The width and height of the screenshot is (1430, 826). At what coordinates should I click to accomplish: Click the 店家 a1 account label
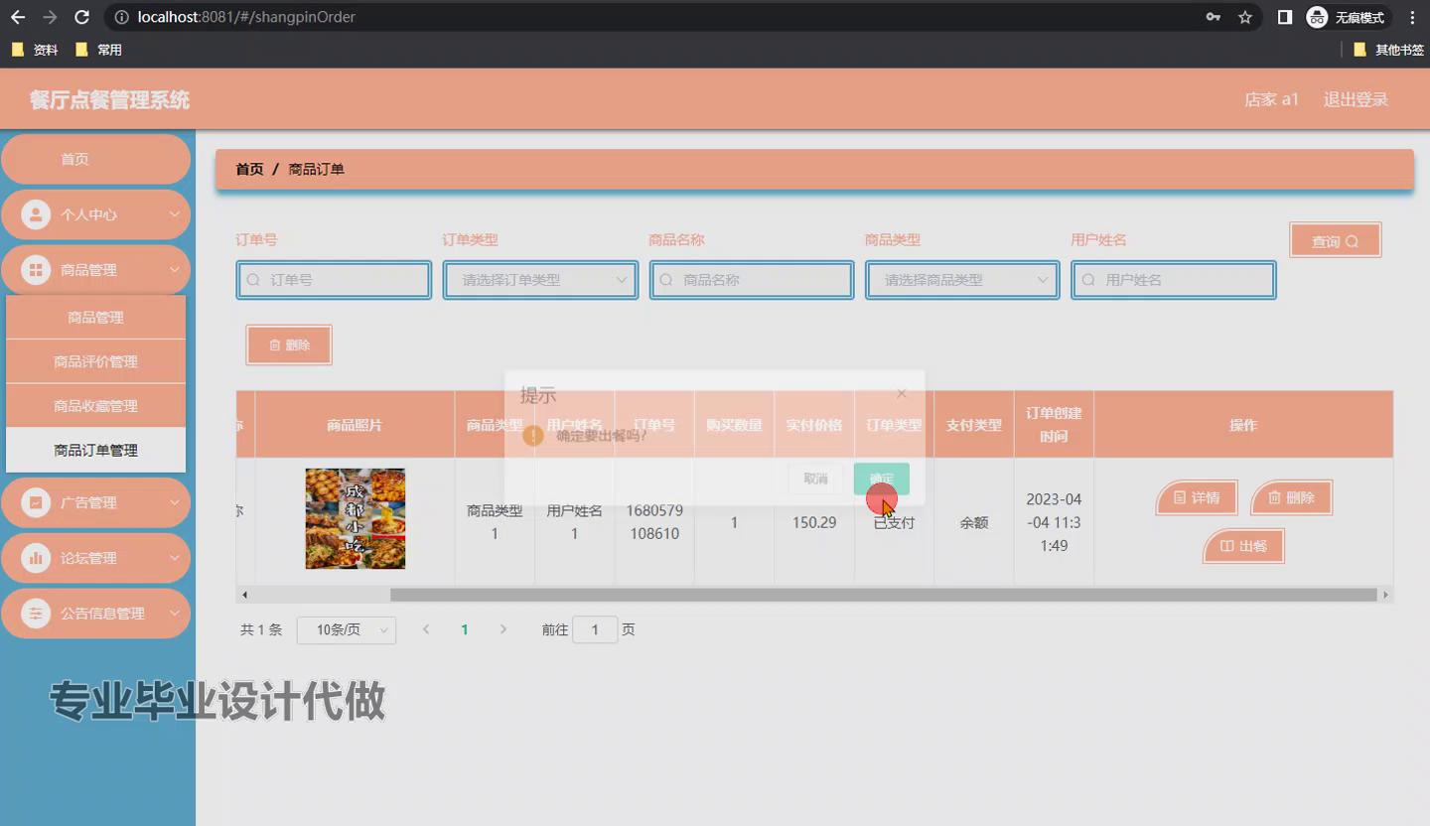pos(1272,99)
